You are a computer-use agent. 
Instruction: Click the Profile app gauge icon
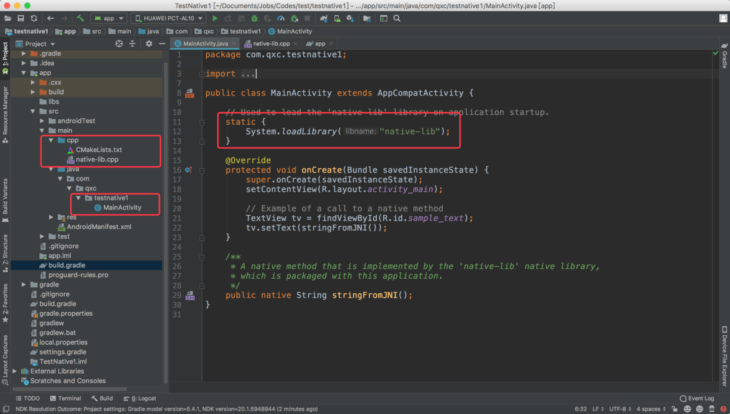pos(281,18)
